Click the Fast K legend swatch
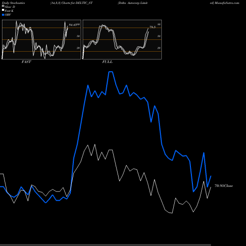The image size is (246, 246). coord(3,10)
